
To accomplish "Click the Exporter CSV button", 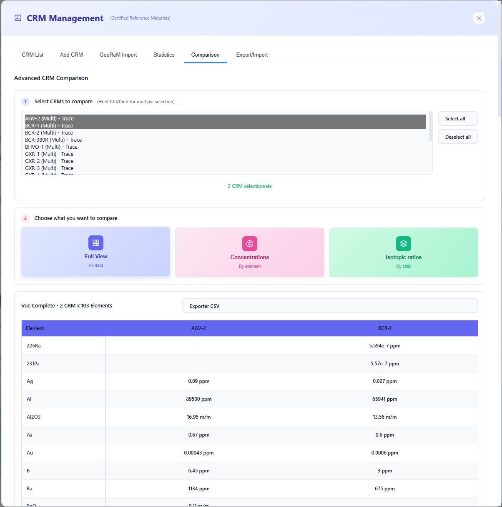I will pos(330,306).
